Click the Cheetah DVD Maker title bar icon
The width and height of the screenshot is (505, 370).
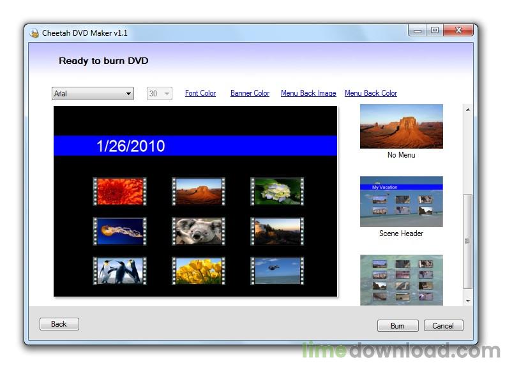(x=34, y=33)
